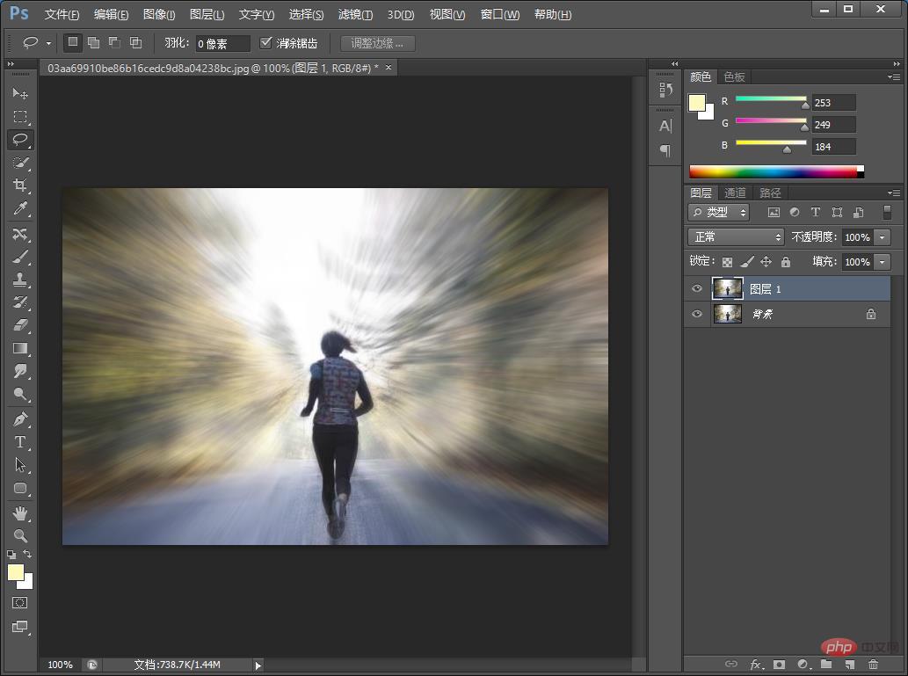Click the subtract from selection button
Image resolution: width=908 pixels, height=676 pixels.
[114, 42]
